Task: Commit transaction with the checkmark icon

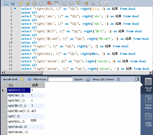Action: pos(64,3)
